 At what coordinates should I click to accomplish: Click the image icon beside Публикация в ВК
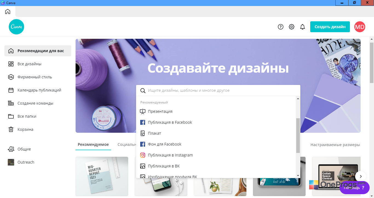143,166
